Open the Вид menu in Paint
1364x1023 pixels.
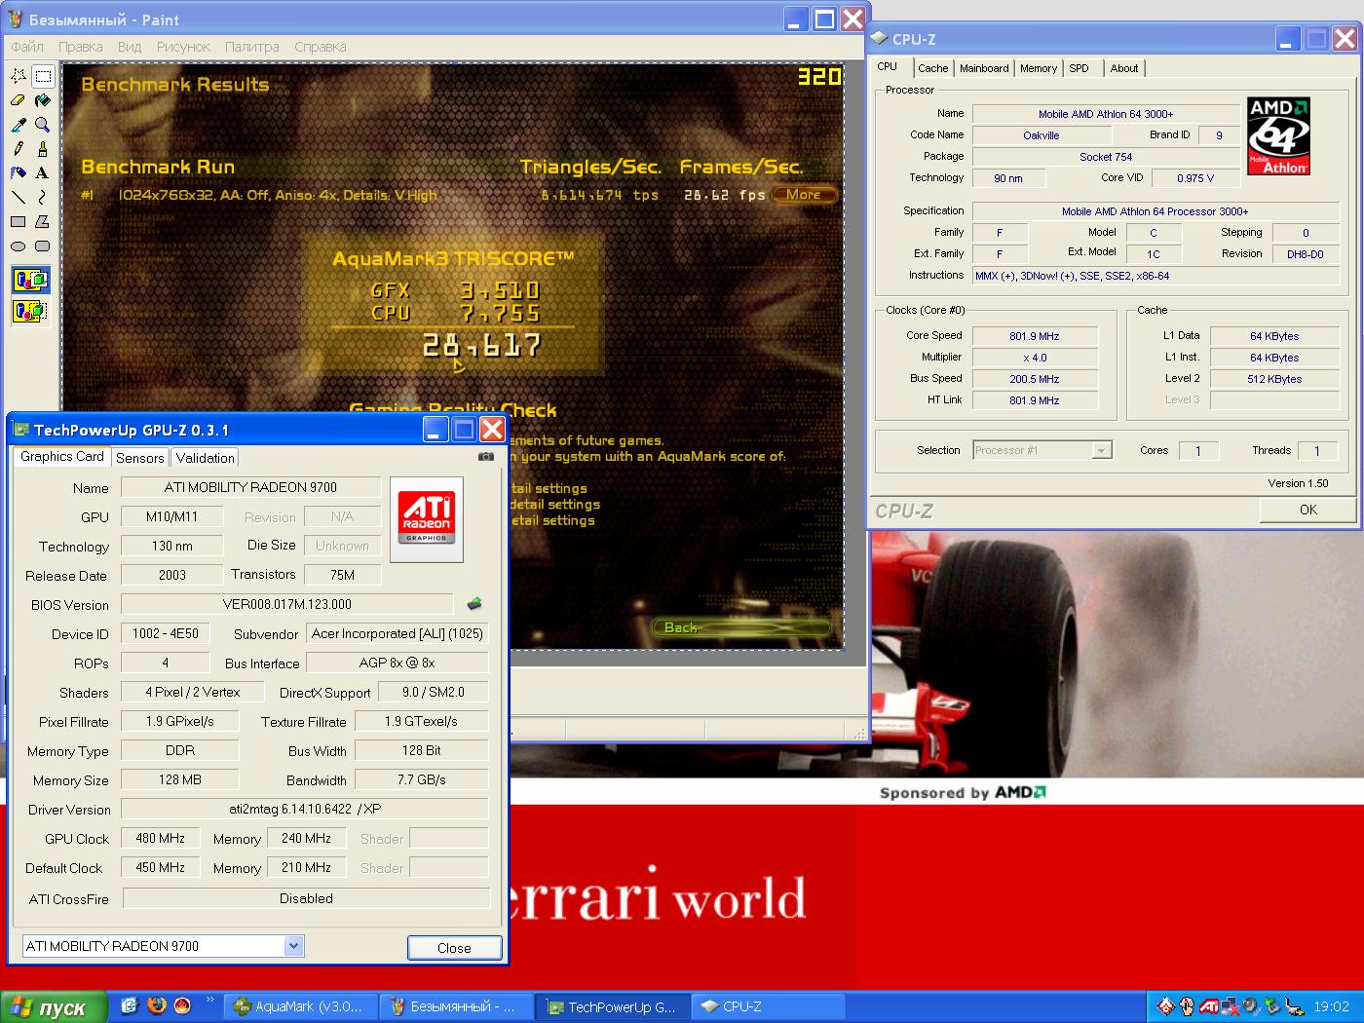130,47
